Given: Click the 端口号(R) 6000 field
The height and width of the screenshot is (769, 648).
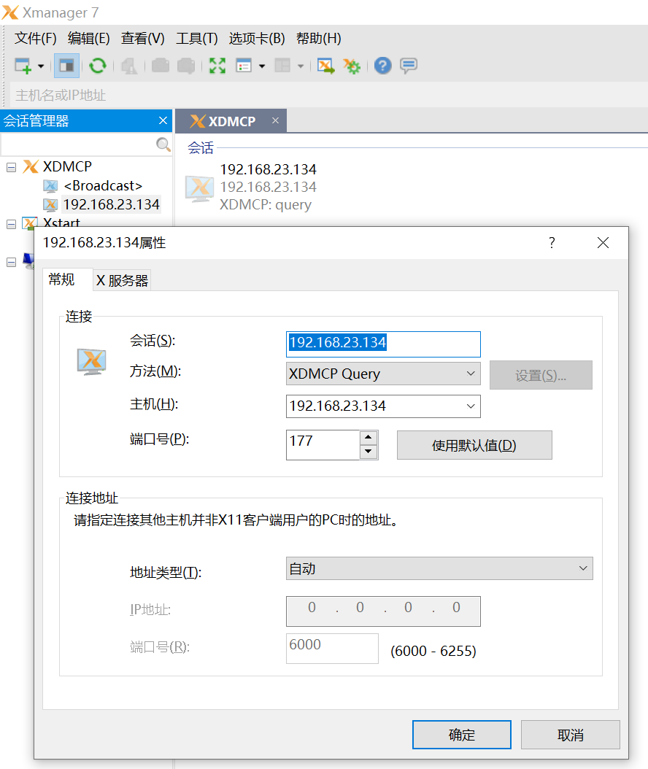Looking at the screenshot, I should [332, 649].
